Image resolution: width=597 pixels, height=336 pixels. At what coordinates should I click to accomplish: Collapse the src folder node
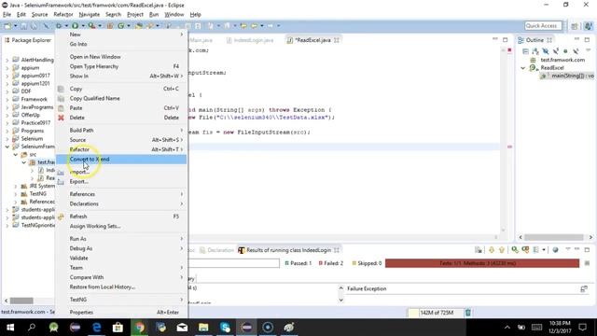point(16,154)
